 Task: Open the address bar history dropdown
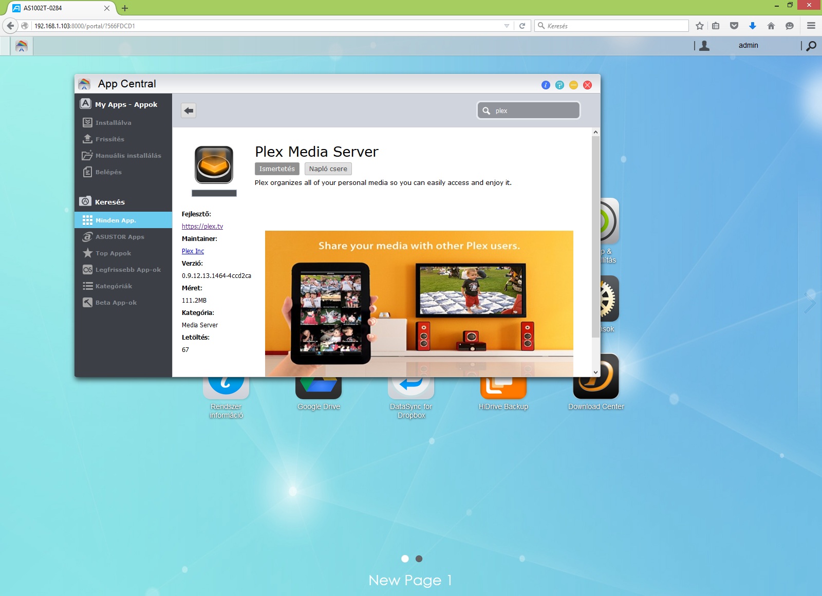[x=507, y=26]
